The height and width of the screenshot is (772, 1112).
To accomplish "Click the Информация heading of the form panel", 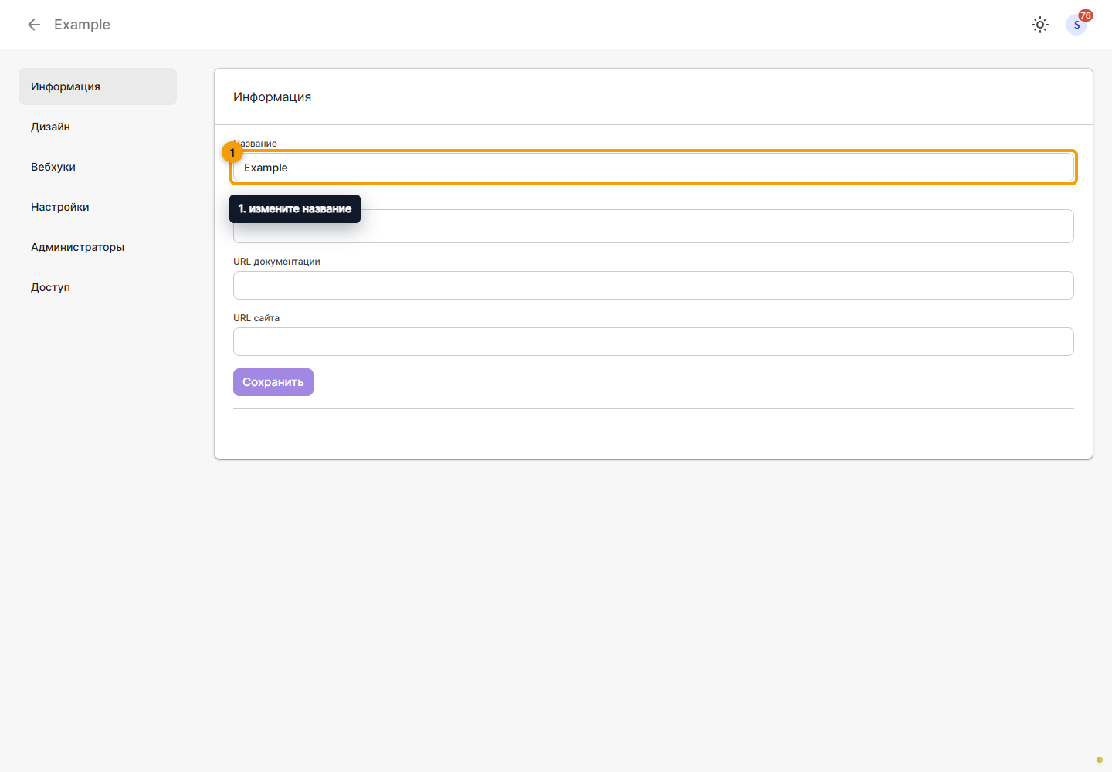I will pyautogui.click(x=273, y=96).
